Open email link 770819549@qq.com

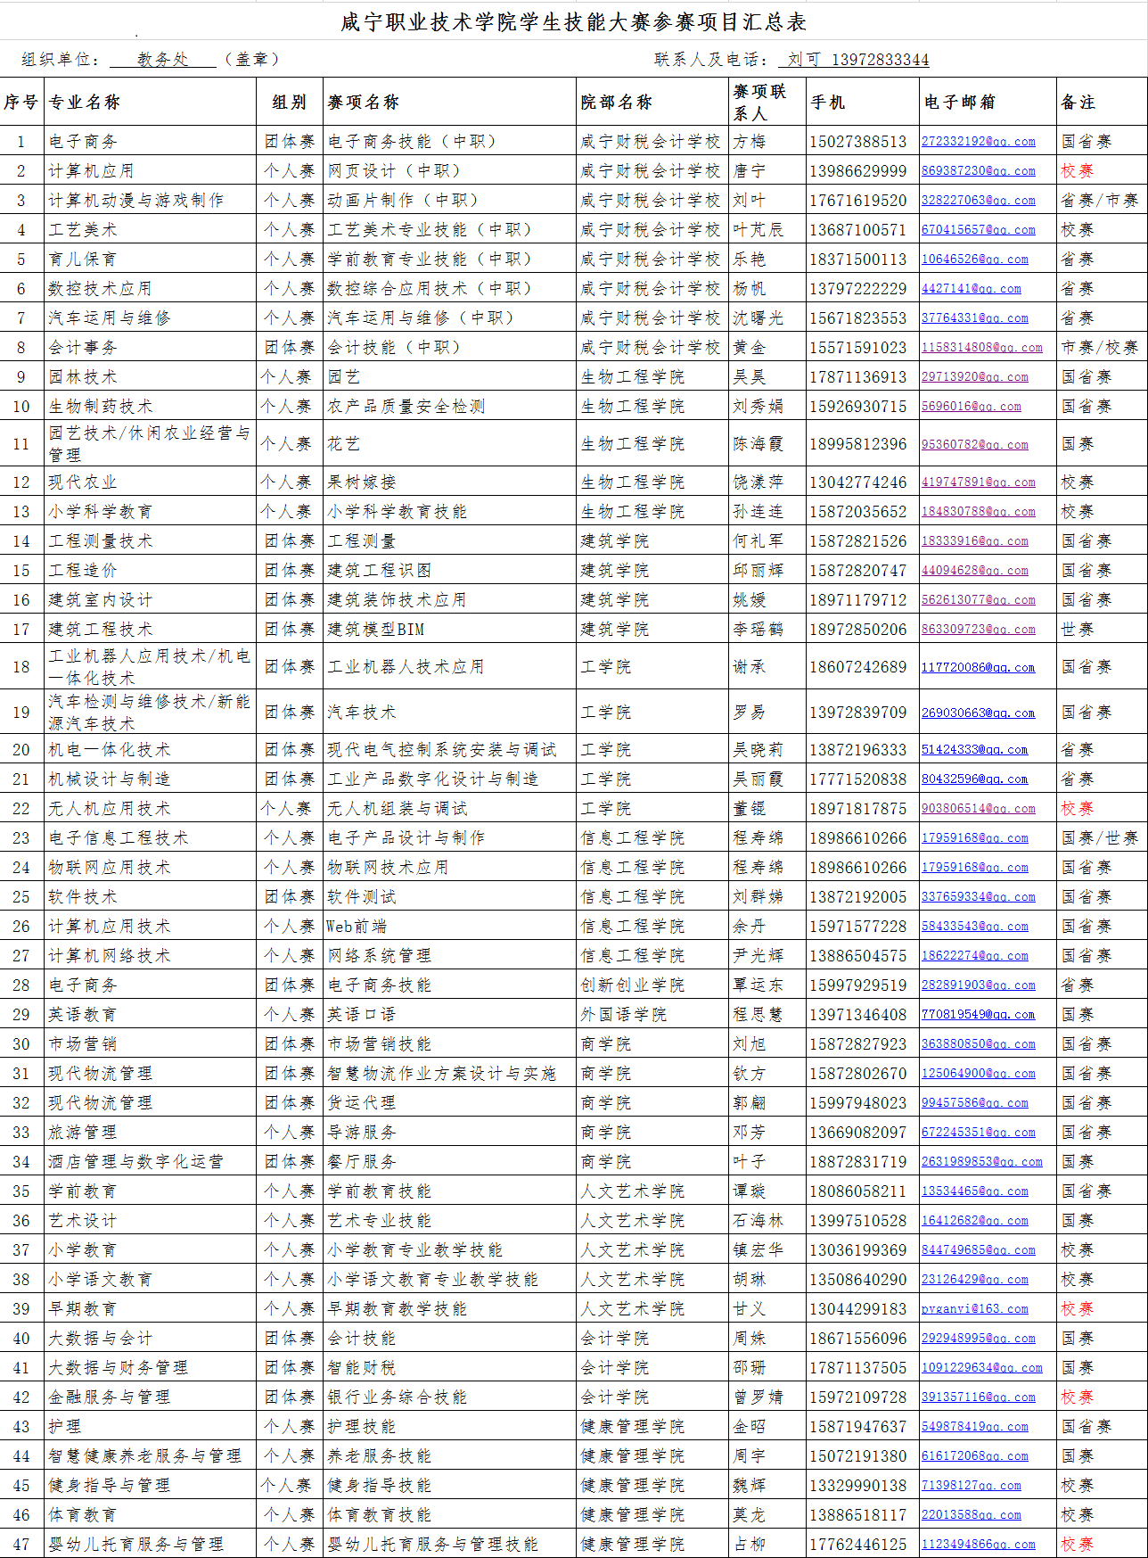(978, 1014)
